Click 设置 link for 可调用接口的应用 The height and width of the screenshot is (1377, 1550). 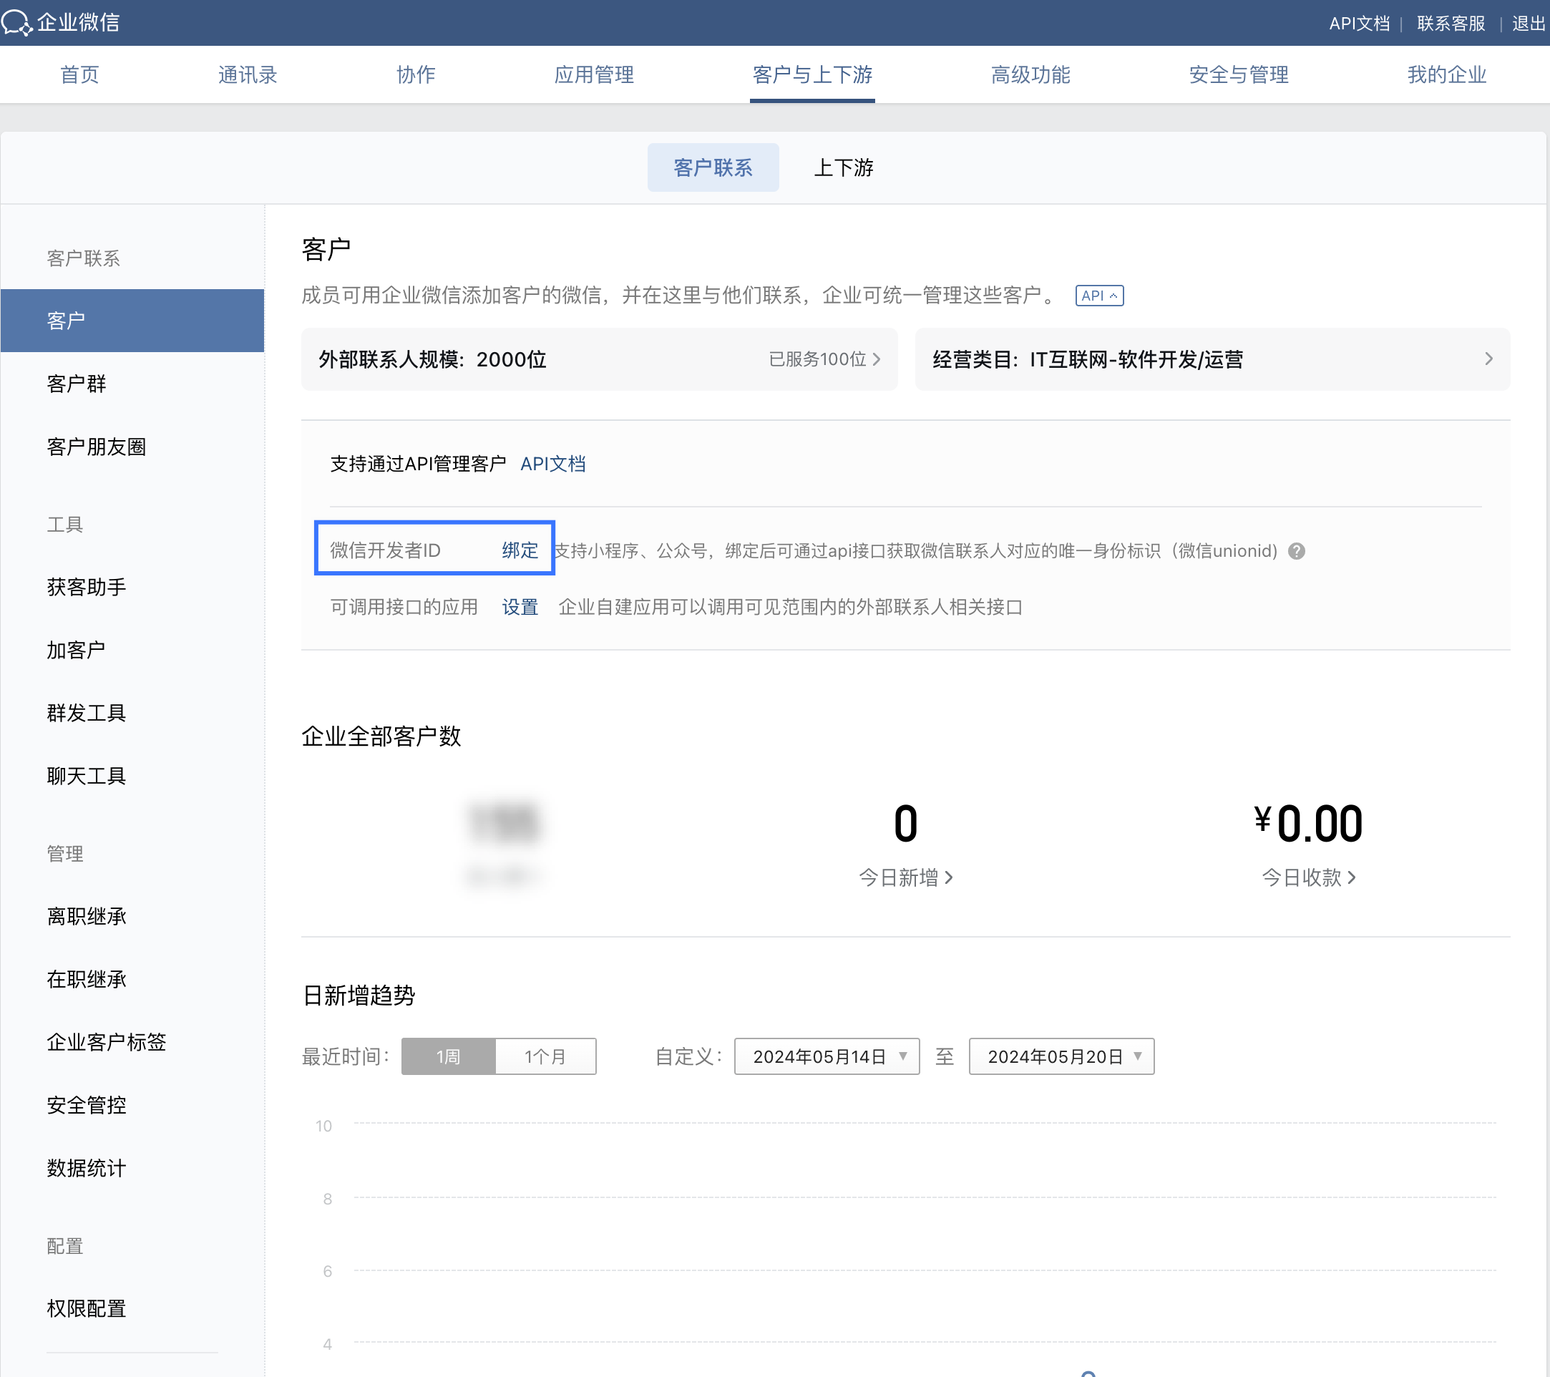[520, 608]
